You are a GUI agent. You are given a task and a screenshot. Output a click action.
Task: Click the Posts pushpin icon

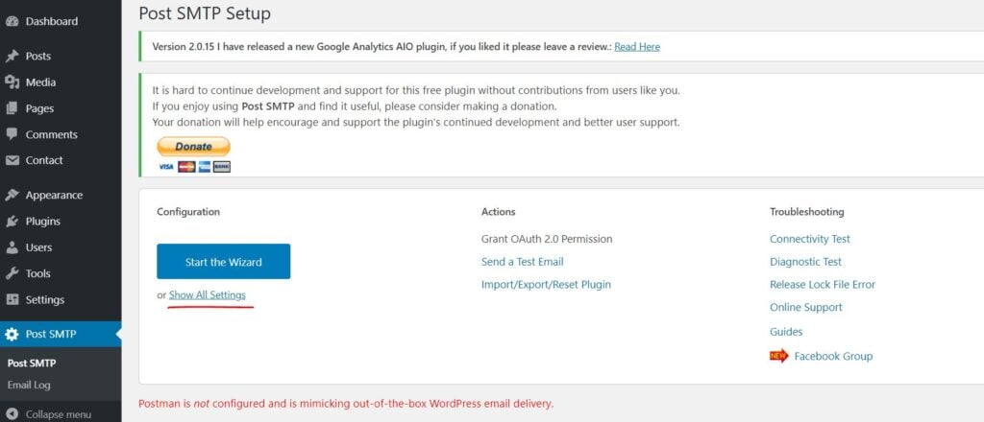coord(12,57)
